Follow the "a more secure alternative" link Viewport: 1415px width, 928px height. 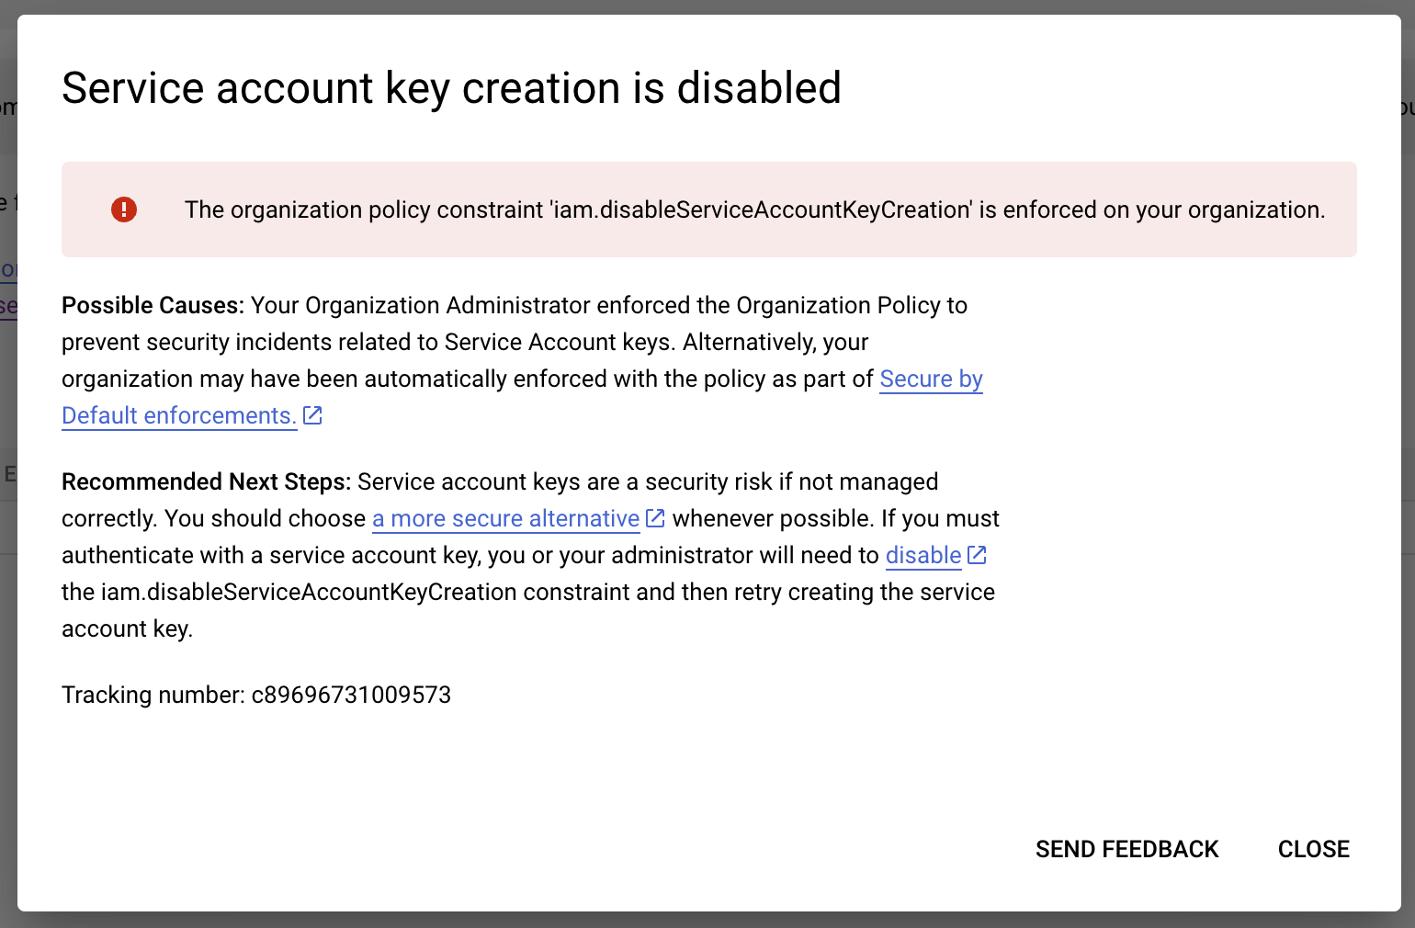[x=504, y=518]
